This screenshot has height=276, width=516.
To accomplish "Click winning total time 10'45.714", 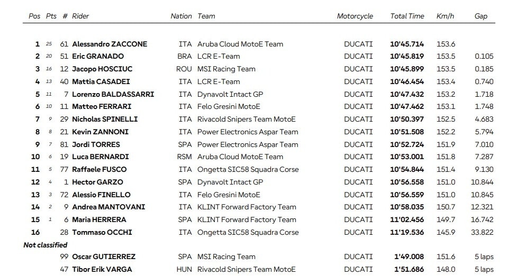I will pyautogui.click(x=407, y=44).
